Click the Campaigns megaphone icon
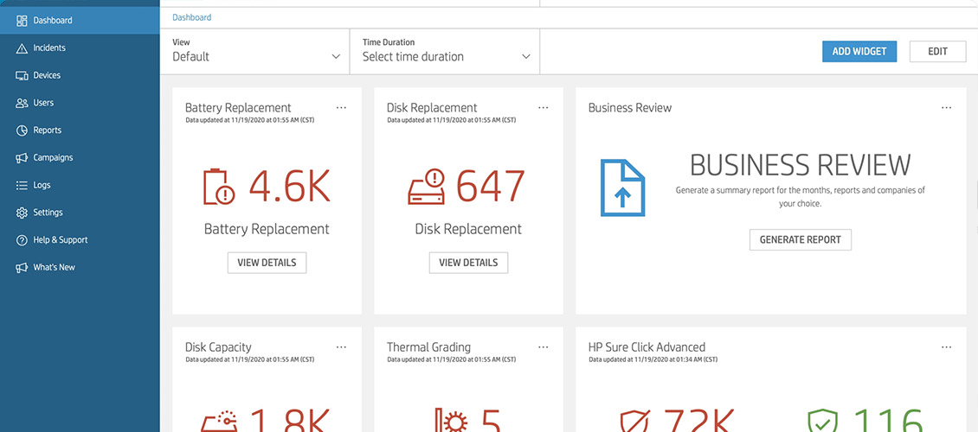This screenshot has height=432, width=978. [22, 157]
